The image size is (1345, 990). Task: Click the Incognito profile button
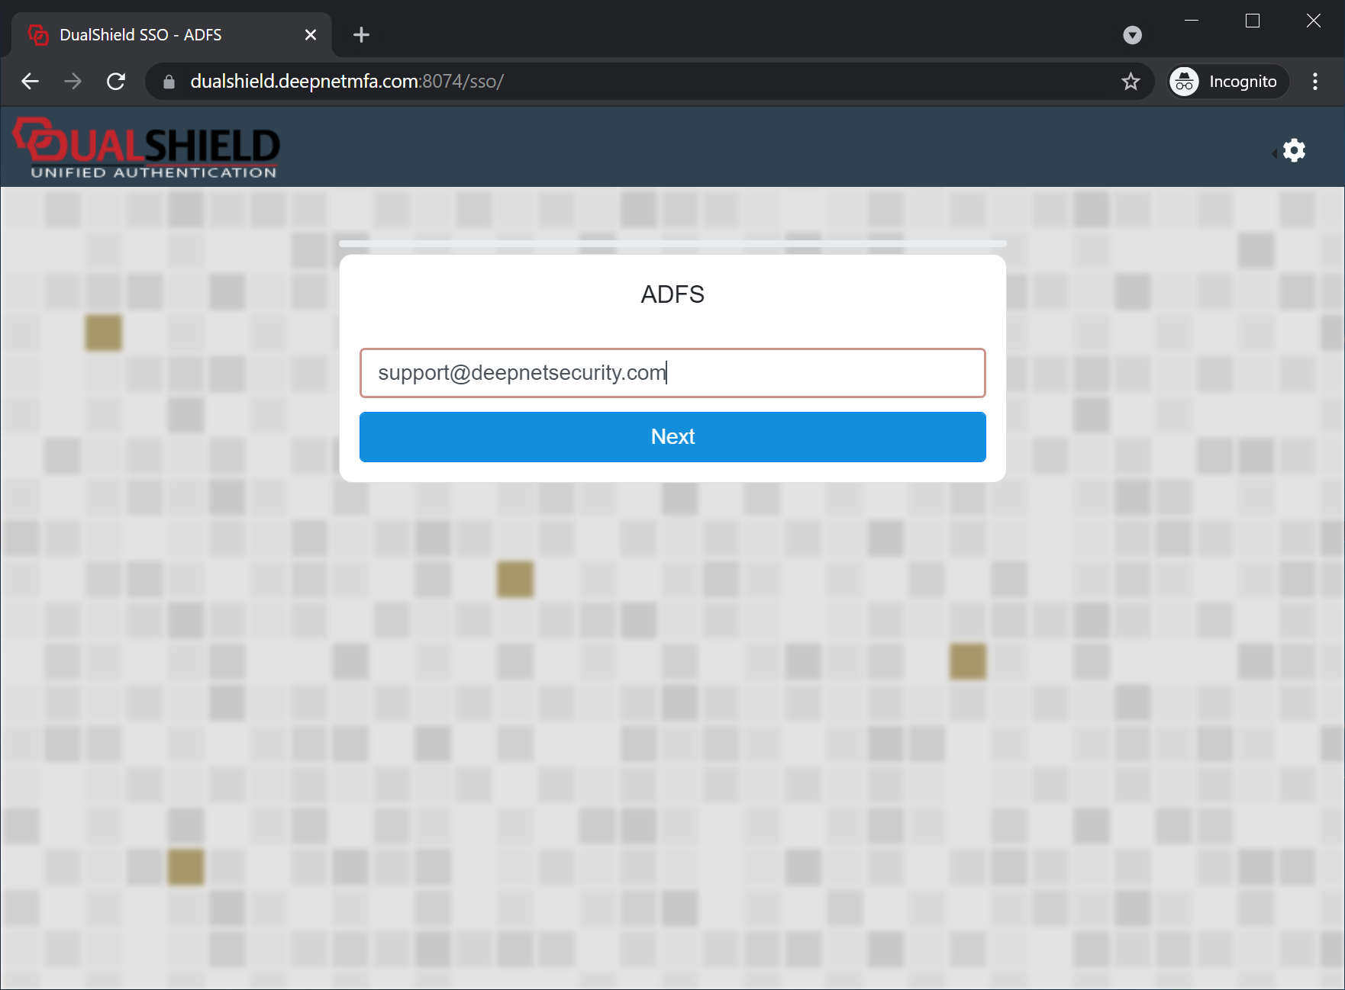coord(1228,82)
